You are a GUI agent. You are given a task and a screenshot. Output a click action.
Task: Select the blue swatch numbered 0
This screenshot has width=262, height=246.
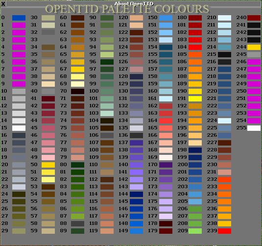[19, 18]
